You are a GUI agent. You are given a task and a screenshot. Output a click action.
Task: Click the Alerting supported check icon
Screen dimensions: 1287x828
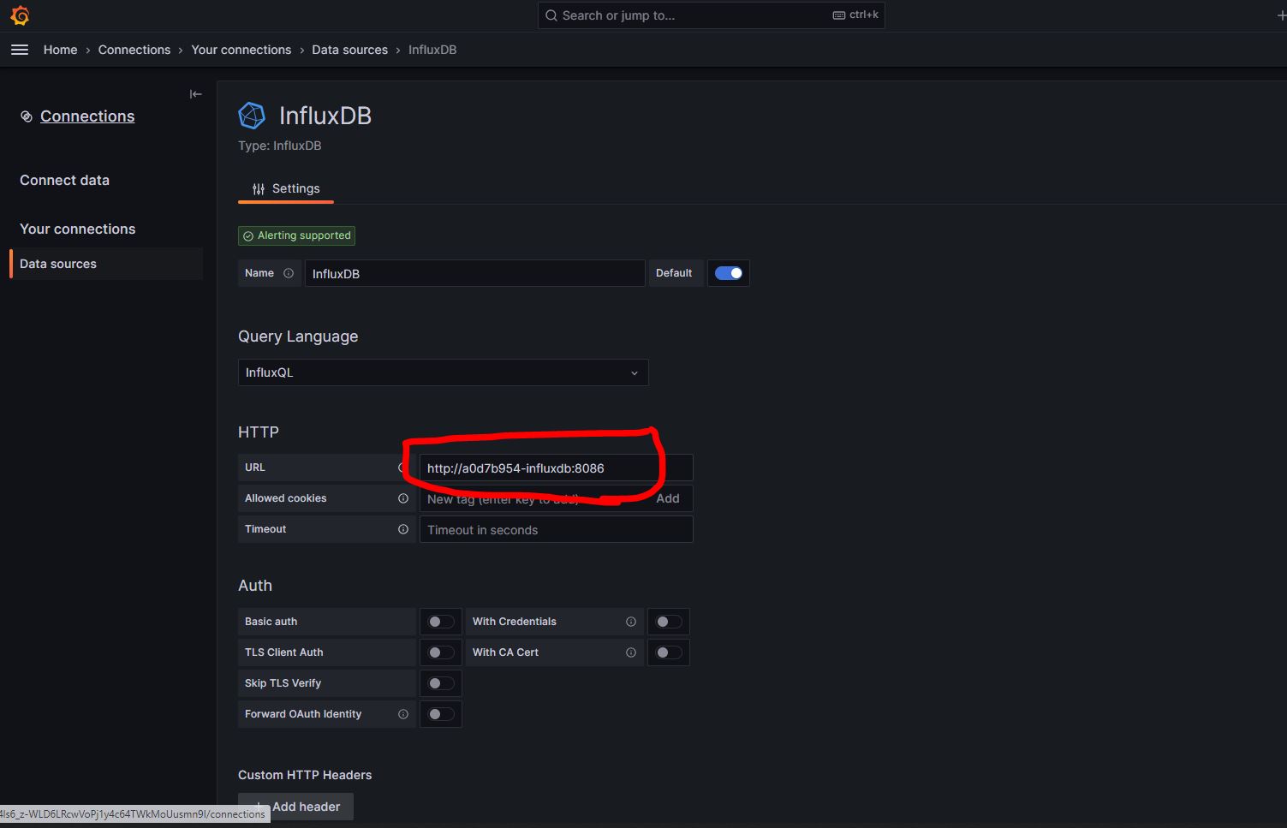[248, 236]
